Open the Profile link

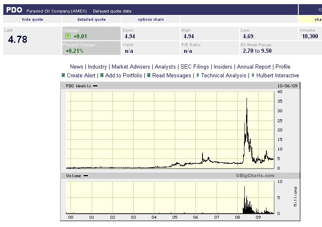pos(283,67)
